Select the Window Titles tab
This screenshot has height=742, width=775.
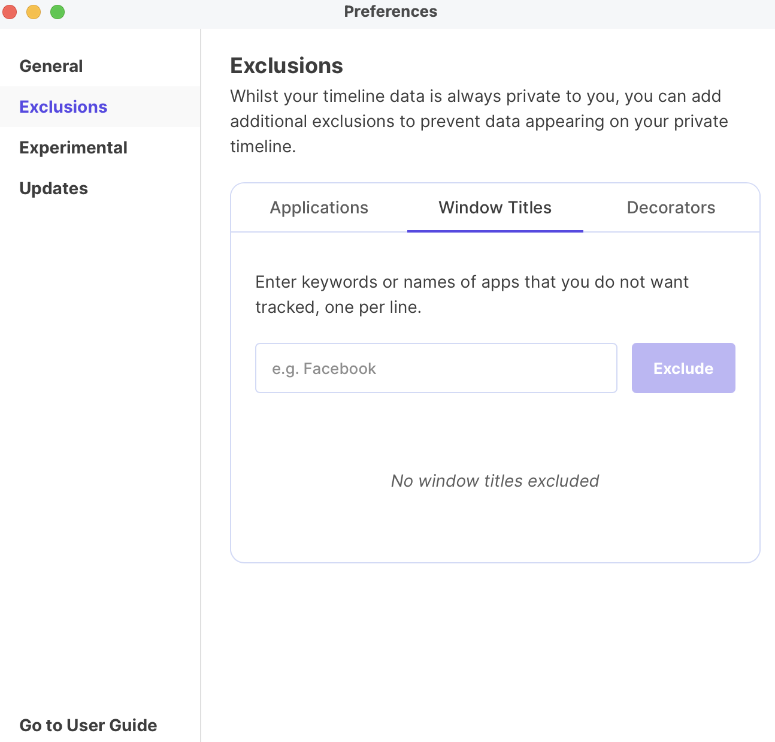pyautogui.click(x=495, y=207)
